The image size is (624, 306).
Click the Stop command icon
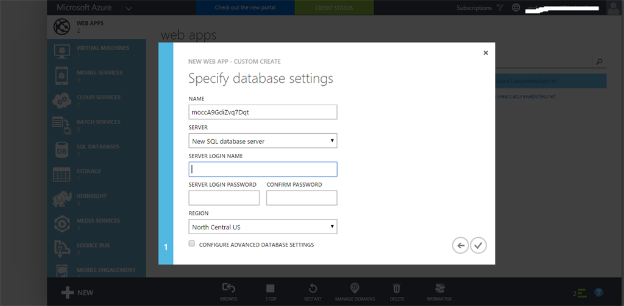coord(271,288)
